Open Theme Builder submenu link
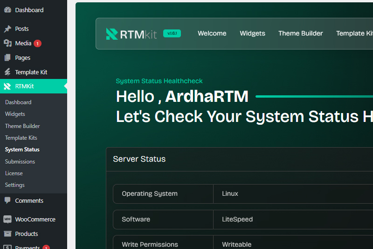The image size is (373, 249). point(22,126)
